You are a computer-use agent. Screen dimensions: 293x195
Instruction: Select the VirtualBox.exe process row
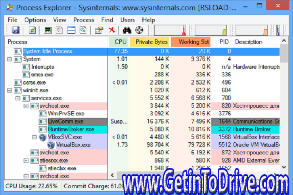[142, 145]
